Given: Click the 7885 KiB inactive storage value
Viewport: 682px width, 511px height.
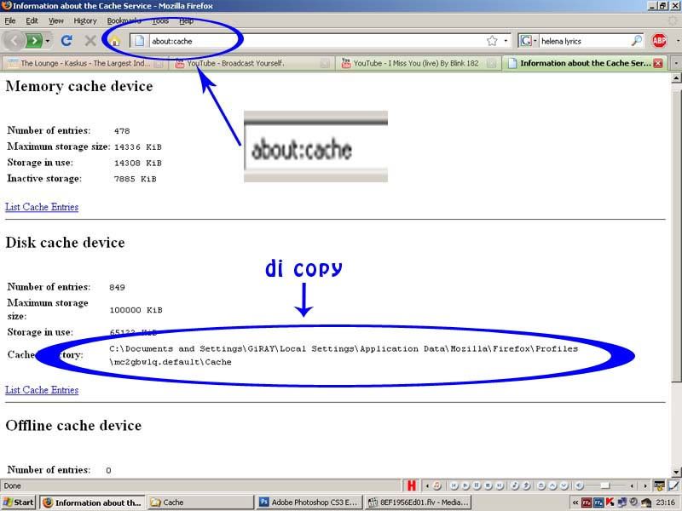Looking at the screenshot, I should pyautogui.click(x=136, y=179).
